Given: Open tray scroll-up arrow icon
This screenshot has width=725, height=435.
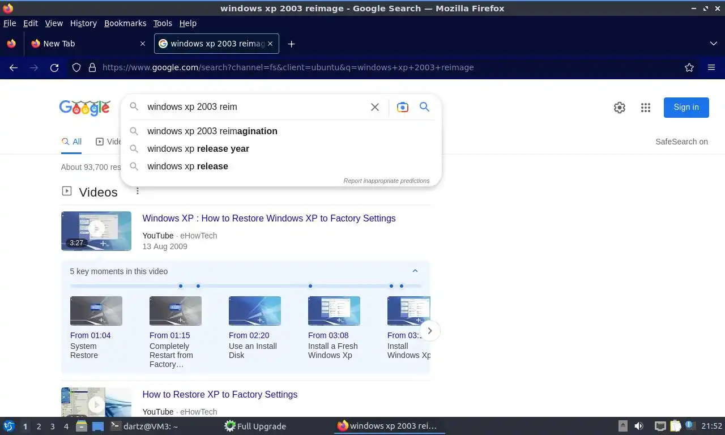Looking at the screenshot, I should (x=623, y=426).
